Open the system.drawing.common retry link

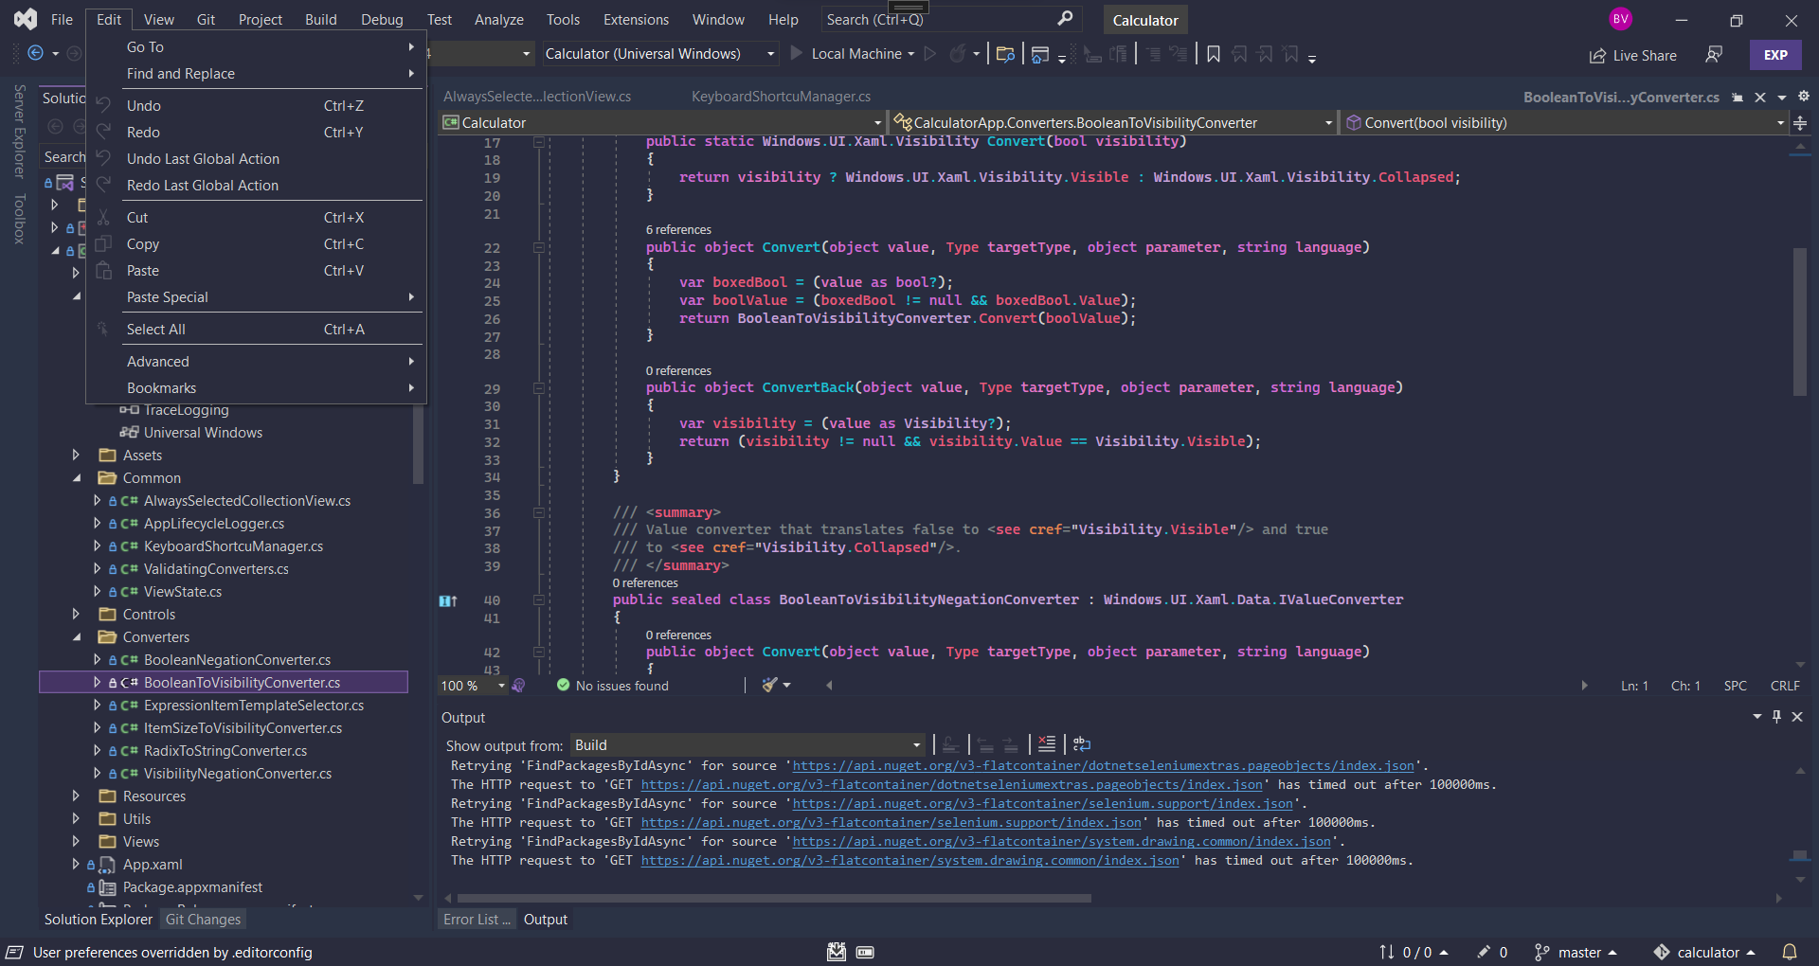point(1062,842)
